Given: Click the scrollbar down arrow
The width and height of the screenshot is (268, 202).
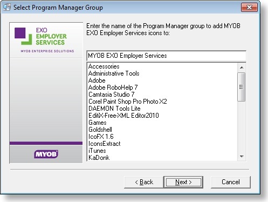Looking at the screenshot, I should (x=242, y=157).
